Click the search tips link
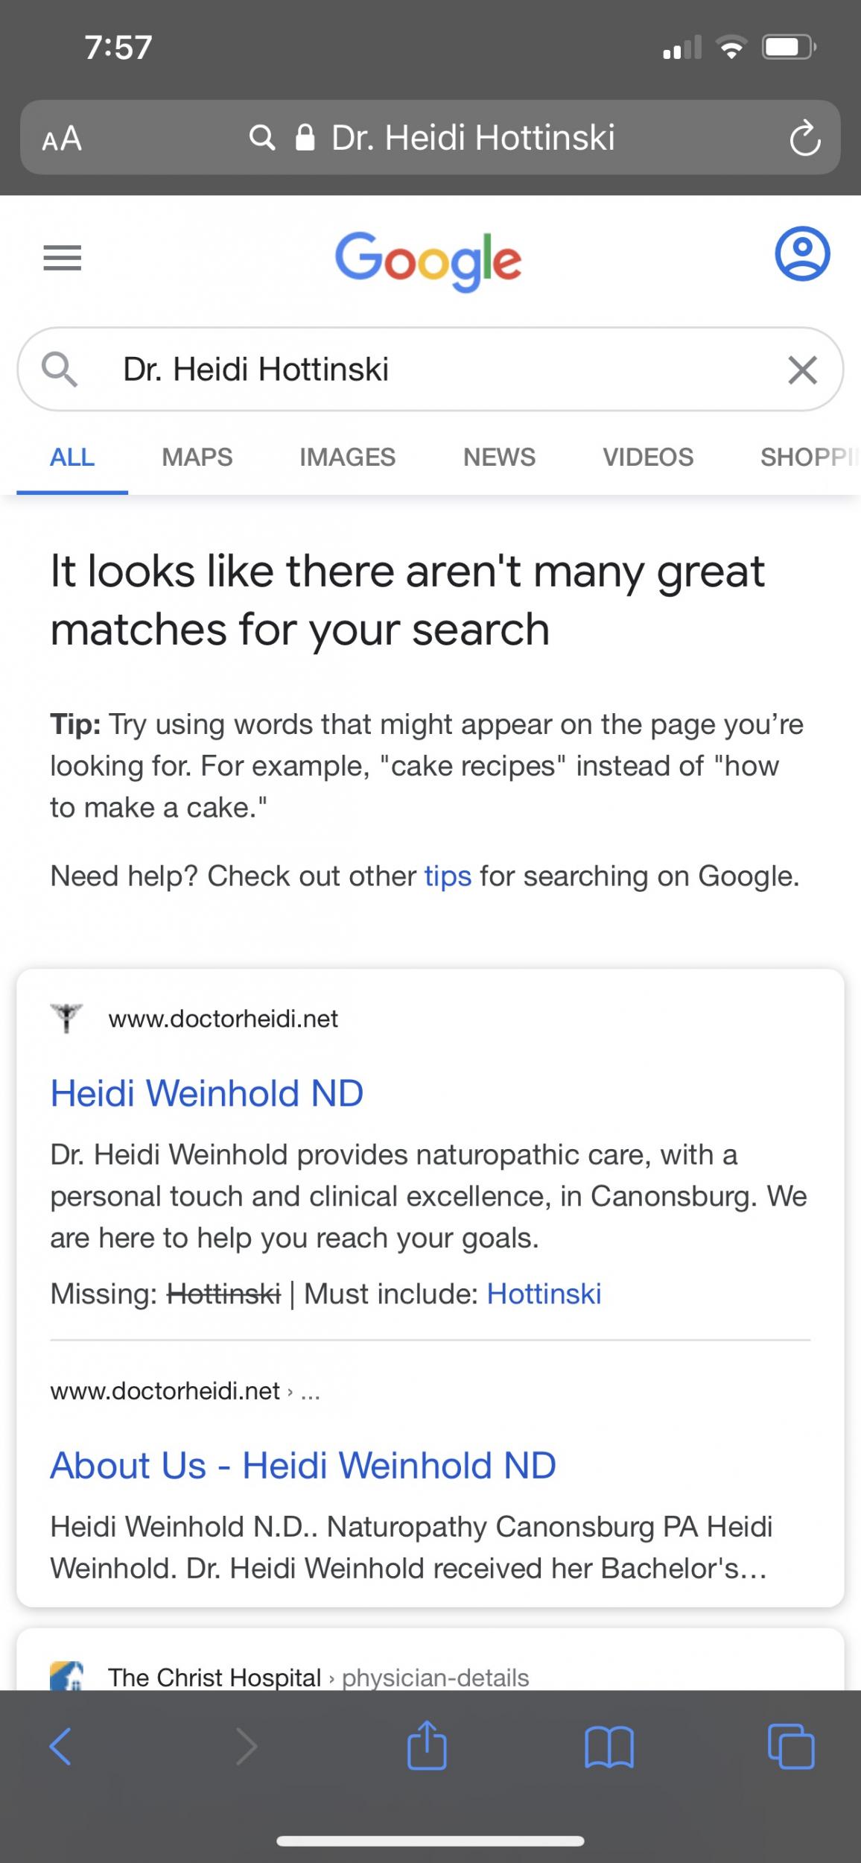 [x=448, y=876]
